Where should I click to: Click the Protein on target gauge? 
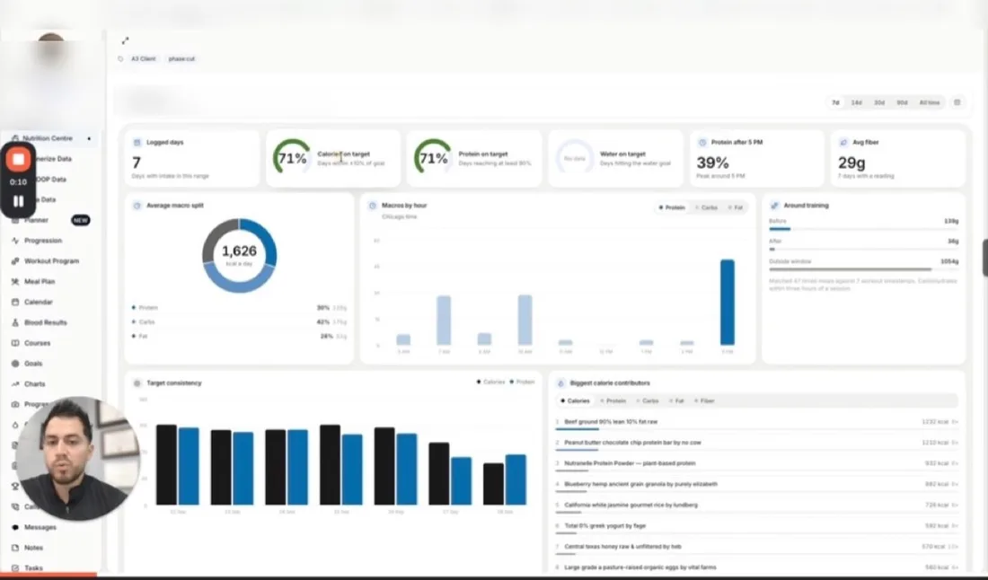coord(433,157)
